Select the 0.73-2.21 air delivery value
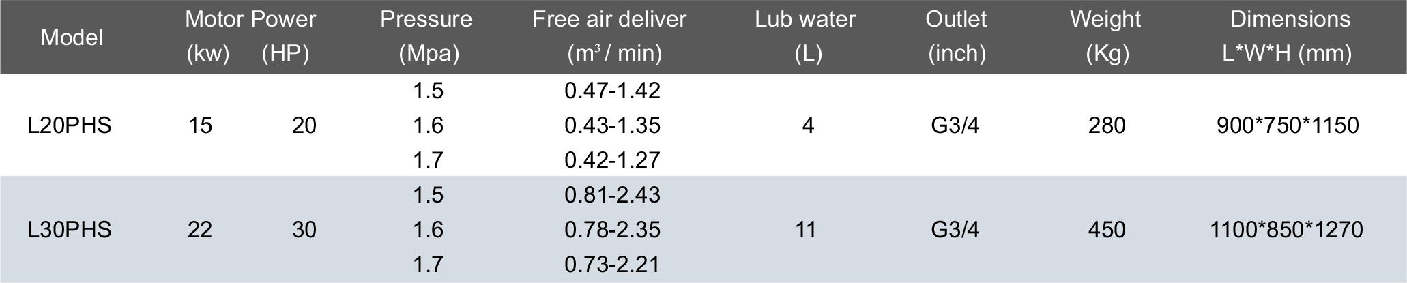 coord(612,264)
